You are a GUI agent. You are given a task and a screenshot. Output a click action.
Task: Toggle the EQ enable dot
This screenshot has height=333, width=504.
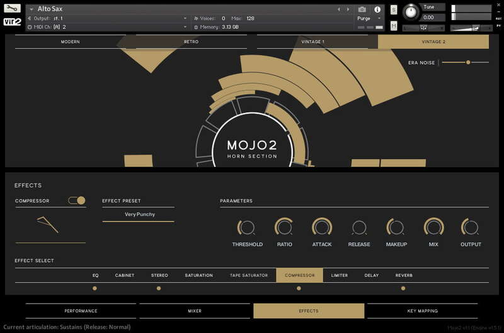coord(94,288)
